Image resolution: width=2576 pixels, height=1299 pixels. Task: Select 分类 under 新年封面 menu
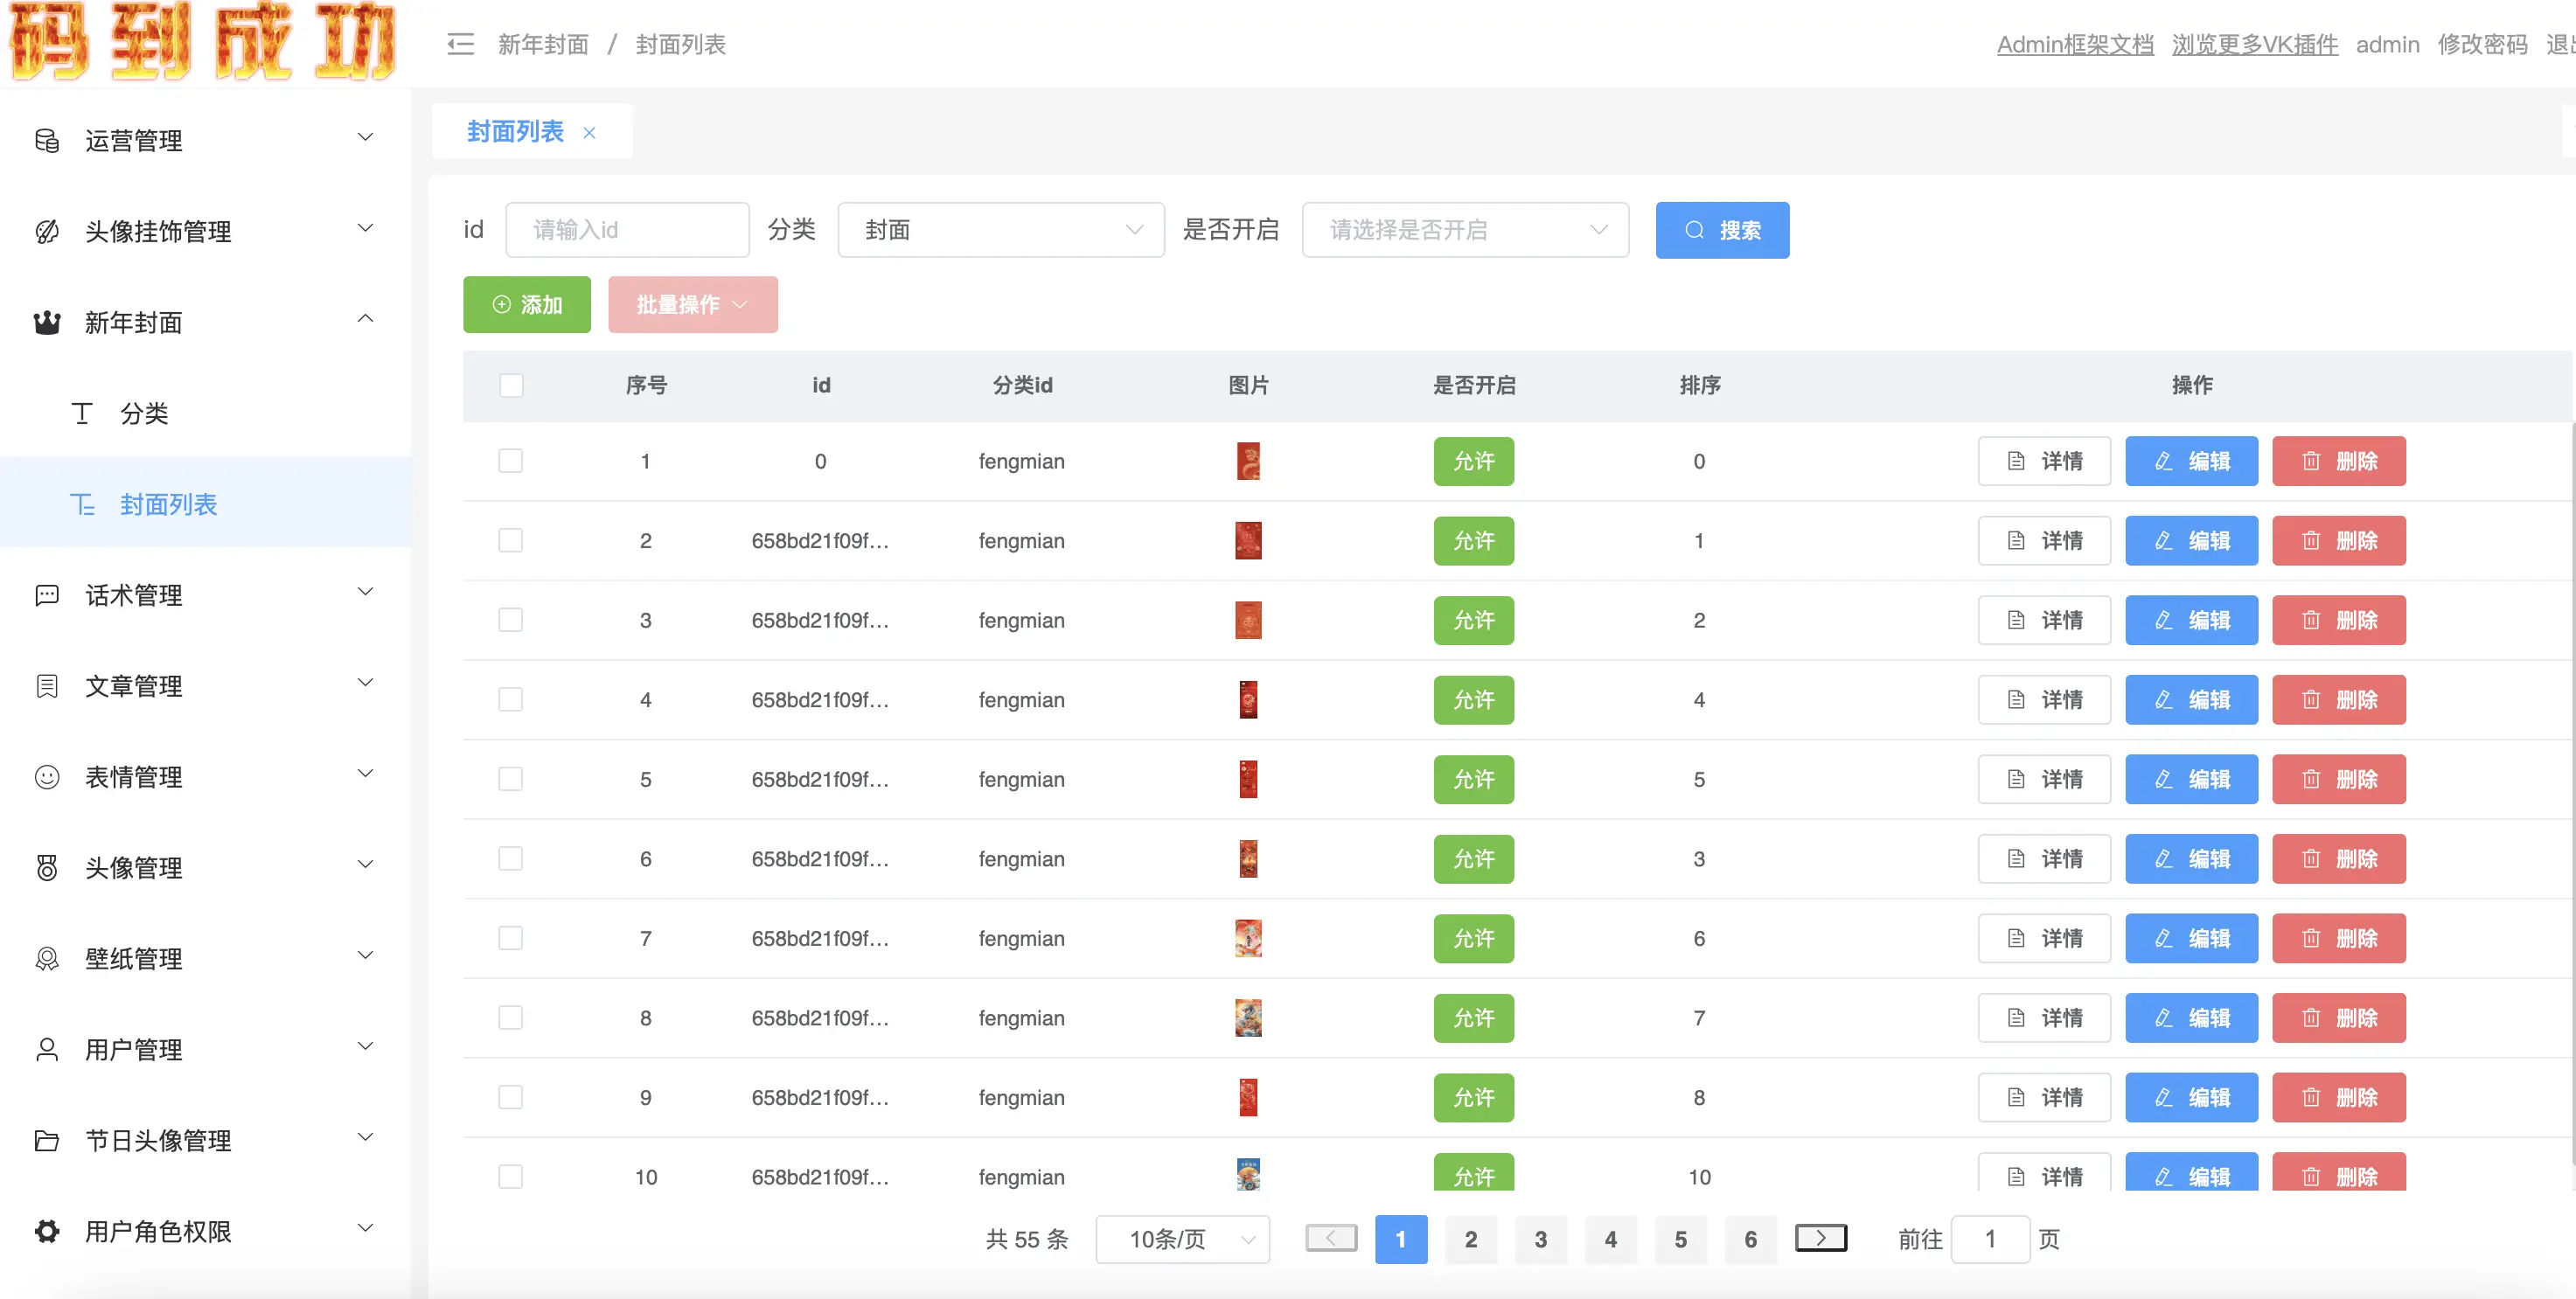[144, 413]
